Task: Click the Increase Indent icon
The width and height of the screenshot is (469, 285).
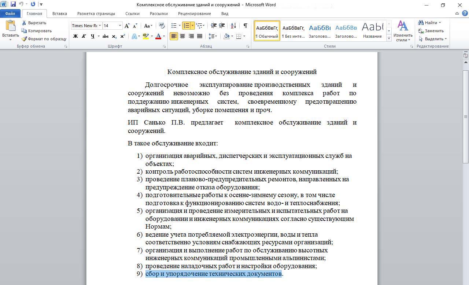Action: [222, 26]
